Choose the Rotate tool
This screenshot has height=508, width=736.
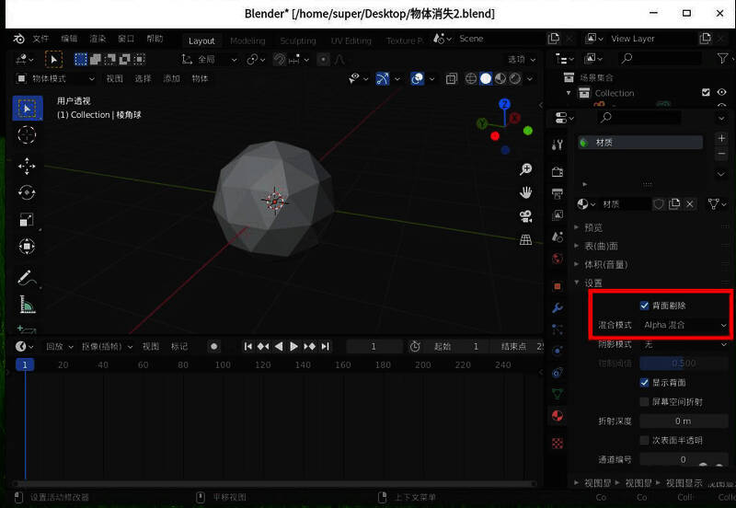point(27,192)
